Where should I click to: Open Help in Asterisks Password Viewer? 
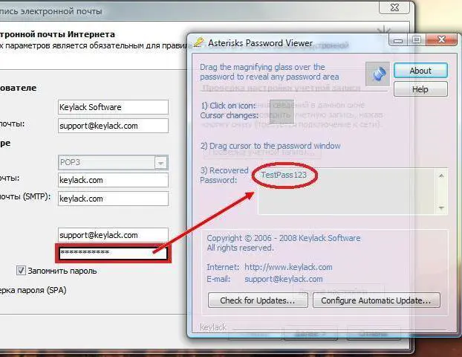[420, 89]
